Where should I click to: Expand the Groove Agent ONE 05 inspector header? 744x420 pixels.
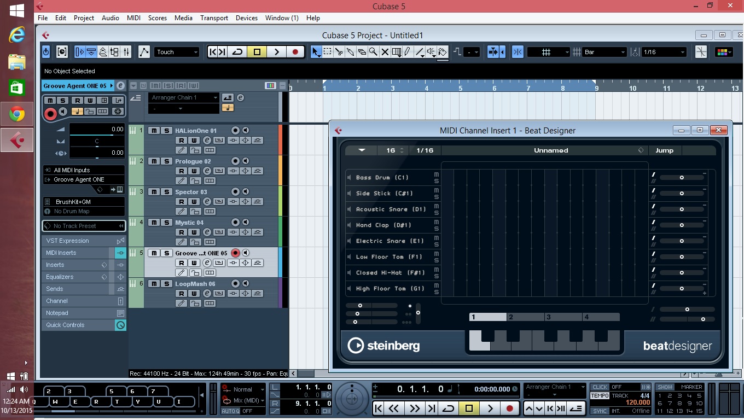(78, 86)
